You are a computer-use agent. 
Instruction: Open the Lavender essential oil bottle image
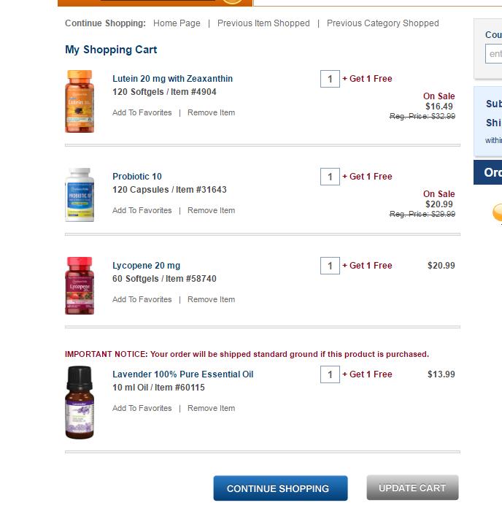[80, 402]
